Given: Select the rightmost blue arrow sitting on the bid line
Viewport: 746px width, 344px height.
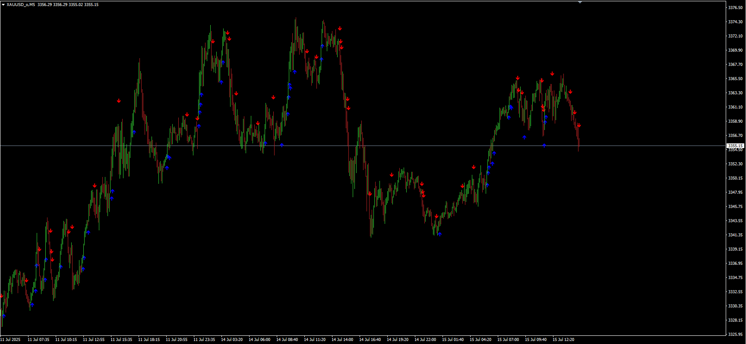Looking at the screenshot, I should coord(544,146).
